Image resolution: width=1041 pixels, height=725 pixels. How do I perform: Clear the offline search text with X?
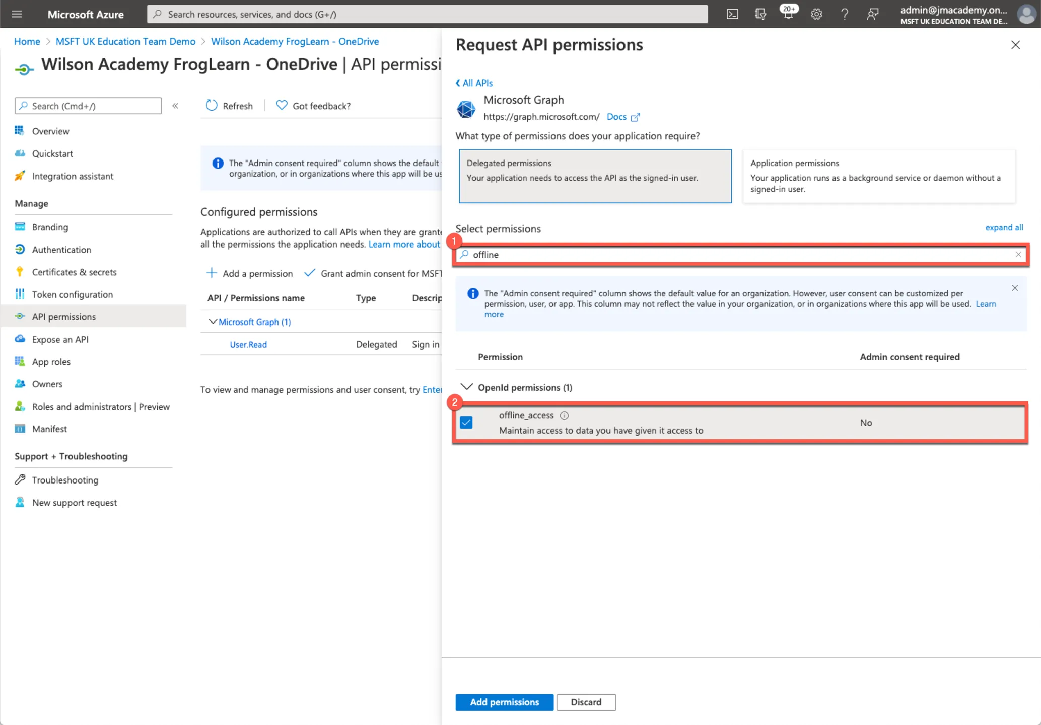click(x=1018, y=255)
